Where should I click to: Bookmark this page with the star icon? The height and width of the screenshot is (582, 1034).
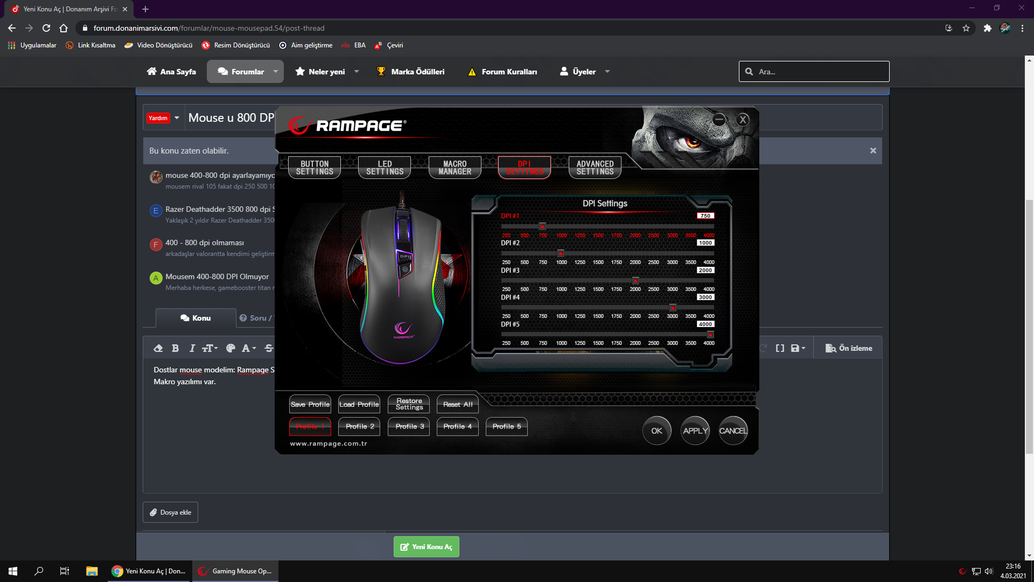[966, 28]
